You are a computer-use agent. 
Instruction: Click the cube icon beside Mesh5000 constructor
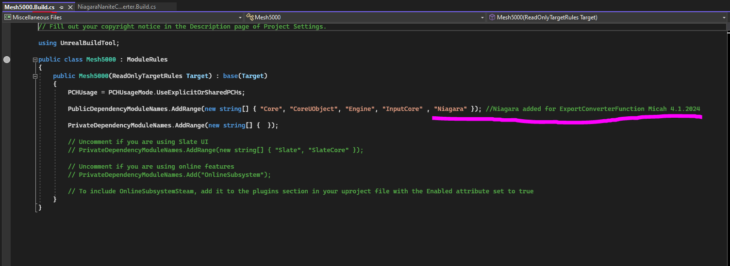pyautogui.click(x=492, y=17)
